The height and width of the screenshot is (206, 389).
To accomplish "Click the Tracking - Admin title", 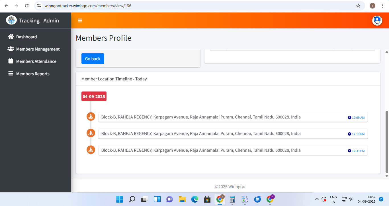I will pyautogui.click(x=39, y=20).
